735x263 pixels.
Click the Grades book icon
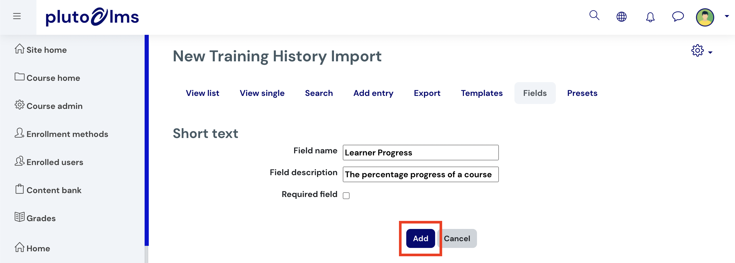(20, 217)
